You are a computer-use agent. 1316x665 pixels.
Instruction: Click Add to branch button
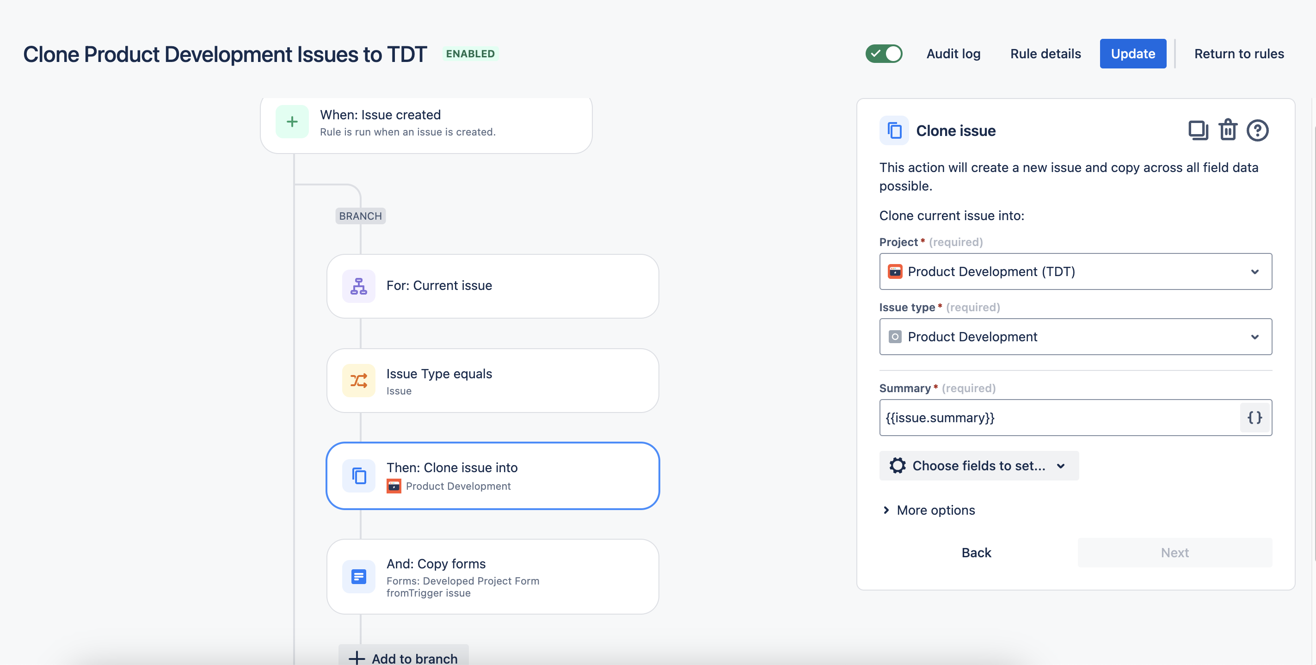pyautogui.click(x=404, y=656)
